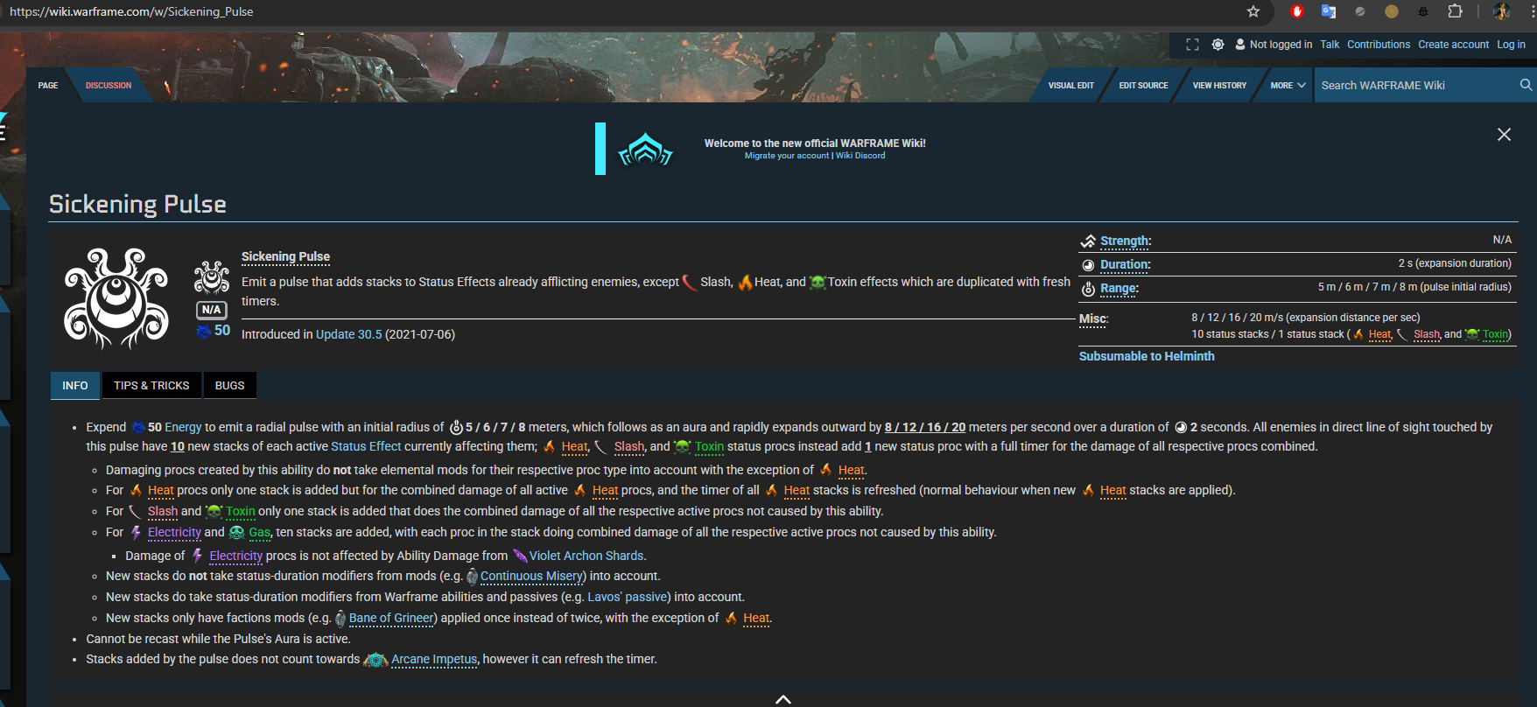The width and height of the screenshot is (1537, 707).
Task: Bookmark this page with the star icon
Action: coord(1253,11)
